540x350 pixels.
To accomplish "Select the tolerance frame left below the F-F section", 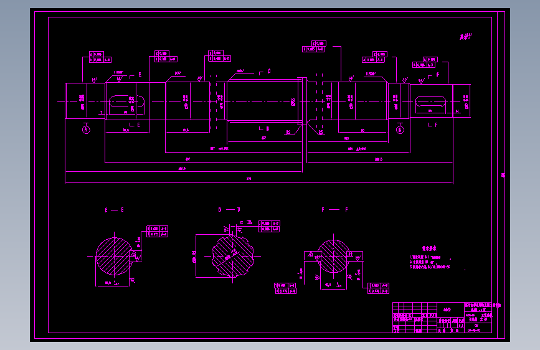I will (285, 288).
